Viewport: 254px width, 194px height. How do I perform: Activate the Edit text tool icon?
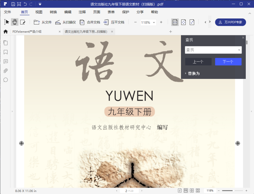pyautogui.click(x=23, y=22)
